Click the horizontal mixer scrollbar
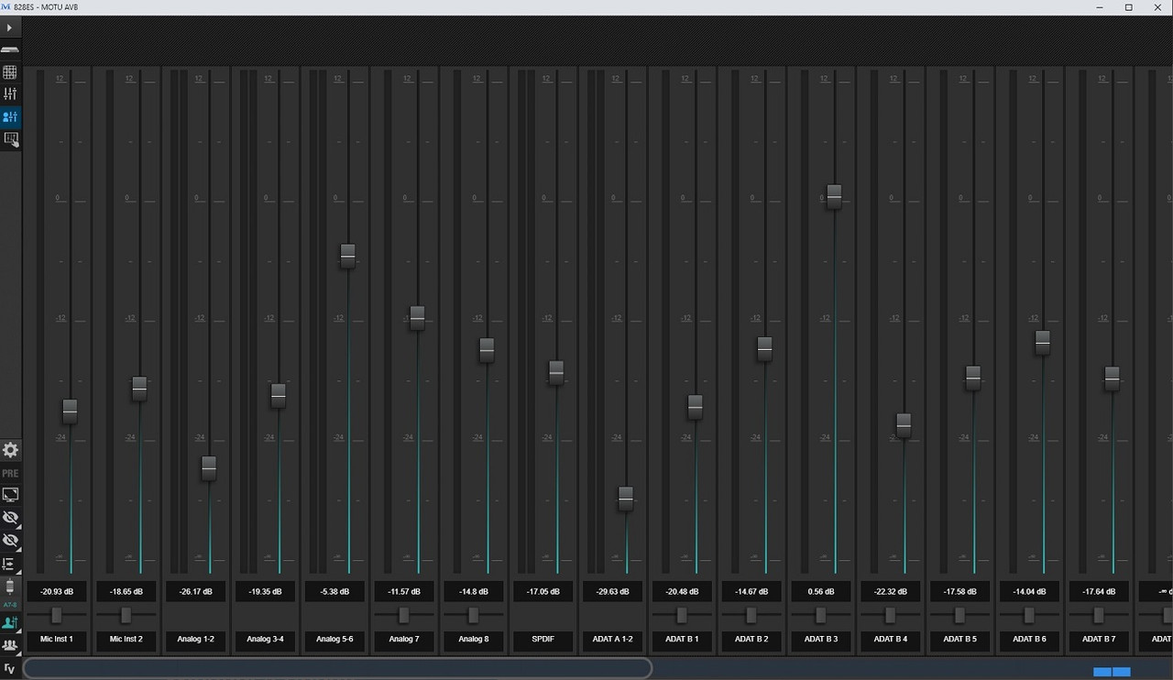This screenshot has width=1173, height=680. coord(337,668)
